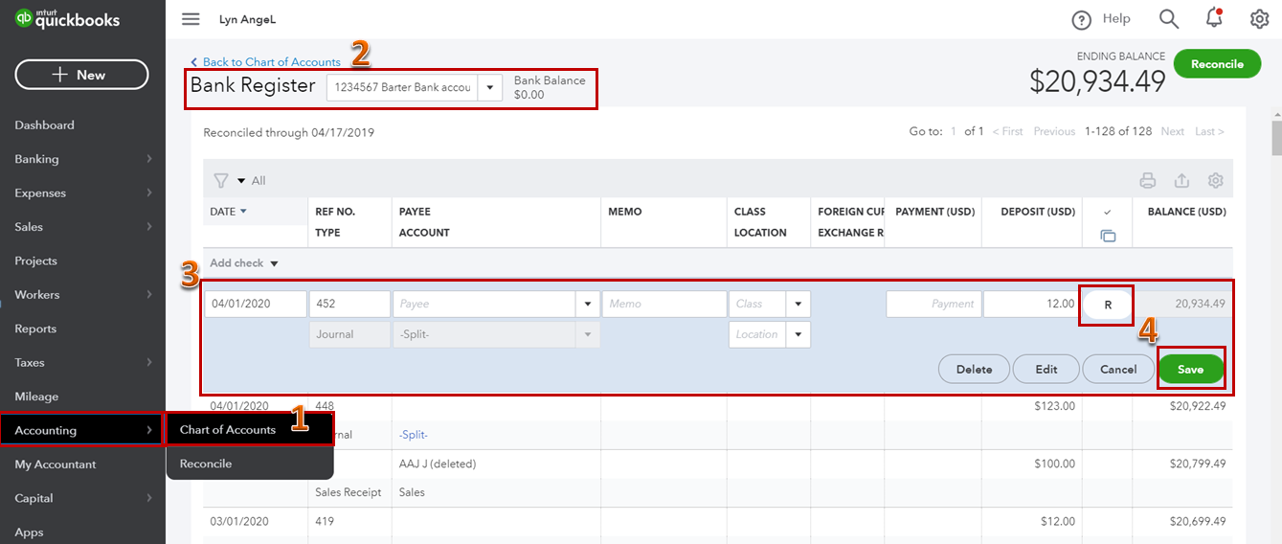The height and width of the screenshot is (544, 1282).
Task: Expand the Add check dropdown
Action: click(274, 263)
